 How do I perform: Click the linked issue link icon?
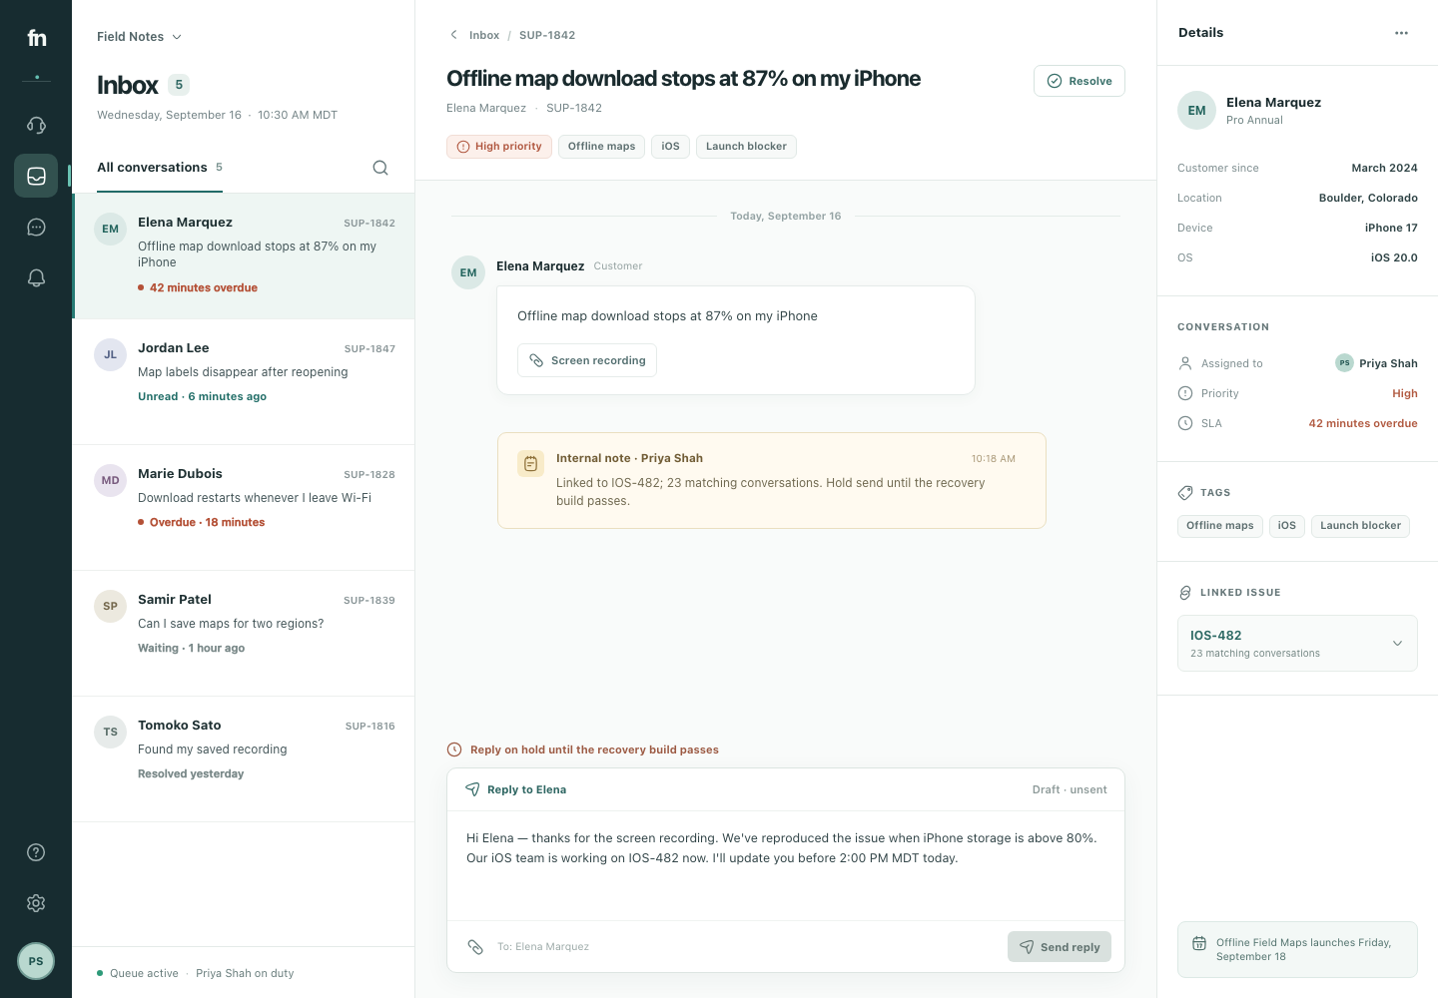pyautogui.click(x=1185, y=593)
